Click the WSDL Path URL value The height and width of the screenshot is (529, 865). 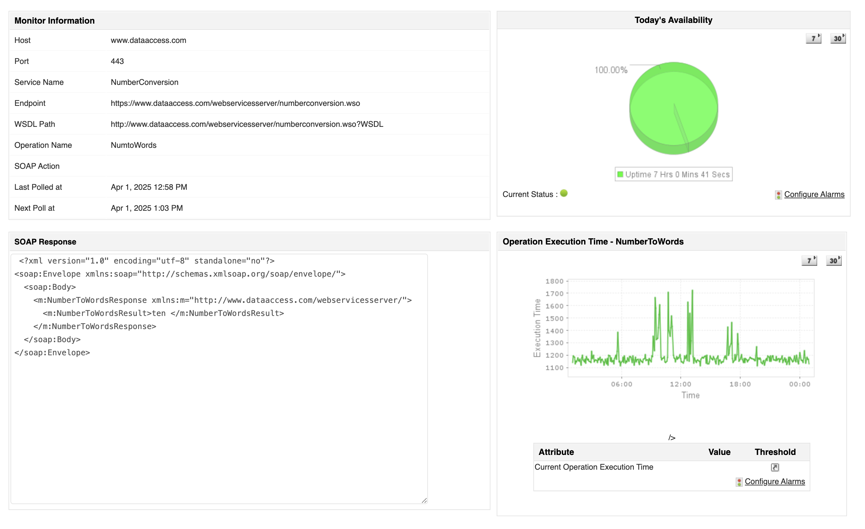point(247,124)
